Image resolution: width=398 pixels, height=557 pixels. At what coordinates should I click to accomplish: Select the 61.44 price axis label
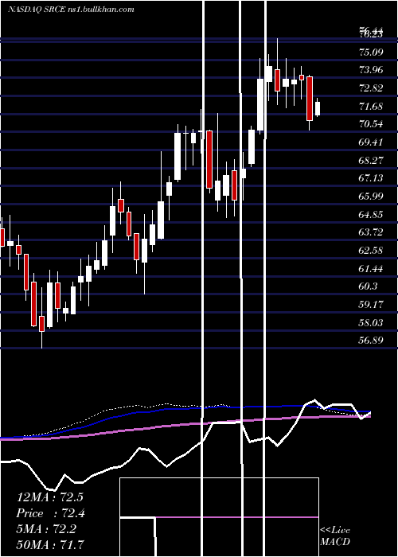(372, 269)
